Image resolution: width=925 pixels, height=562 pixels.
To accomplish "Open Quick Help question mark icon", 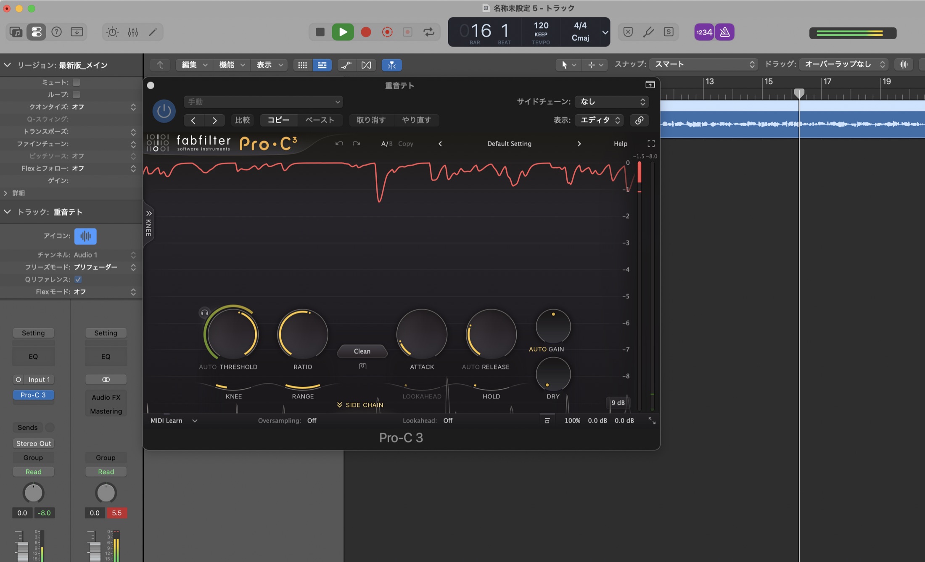I will click(x=56, y=32).
